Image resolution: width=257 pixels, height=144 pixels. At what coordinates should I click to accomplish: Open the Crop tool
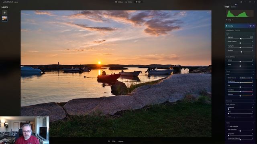[229, 20]
